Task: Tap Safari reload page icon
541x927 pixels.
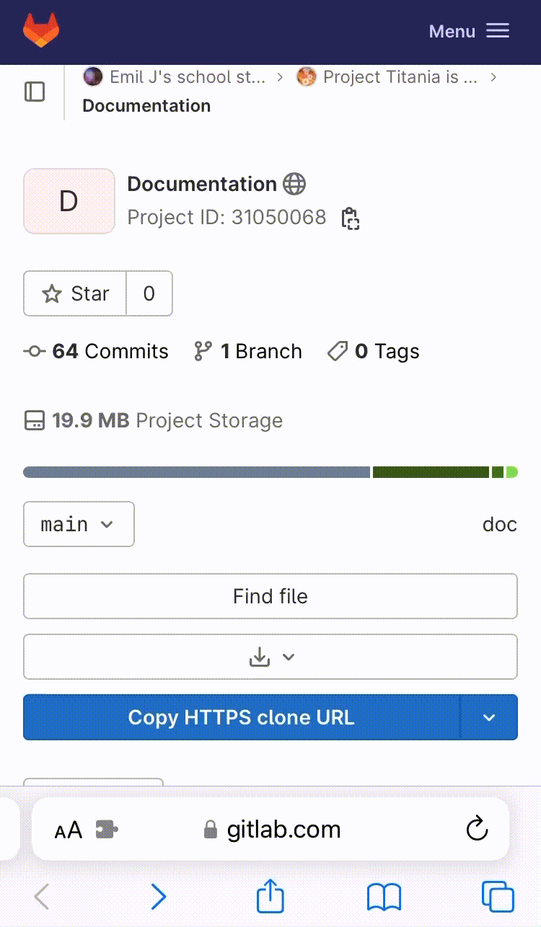Action: [478, 829]
